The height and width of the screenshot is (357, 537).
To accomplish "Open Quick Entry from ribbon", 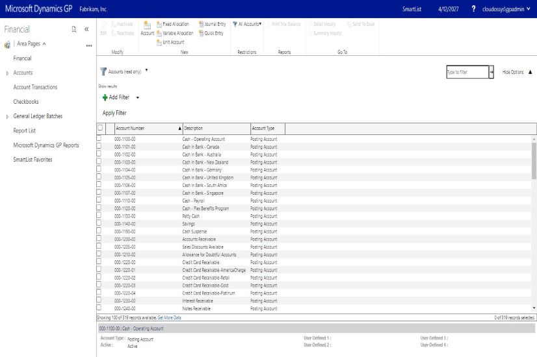I will pos(211,33).
